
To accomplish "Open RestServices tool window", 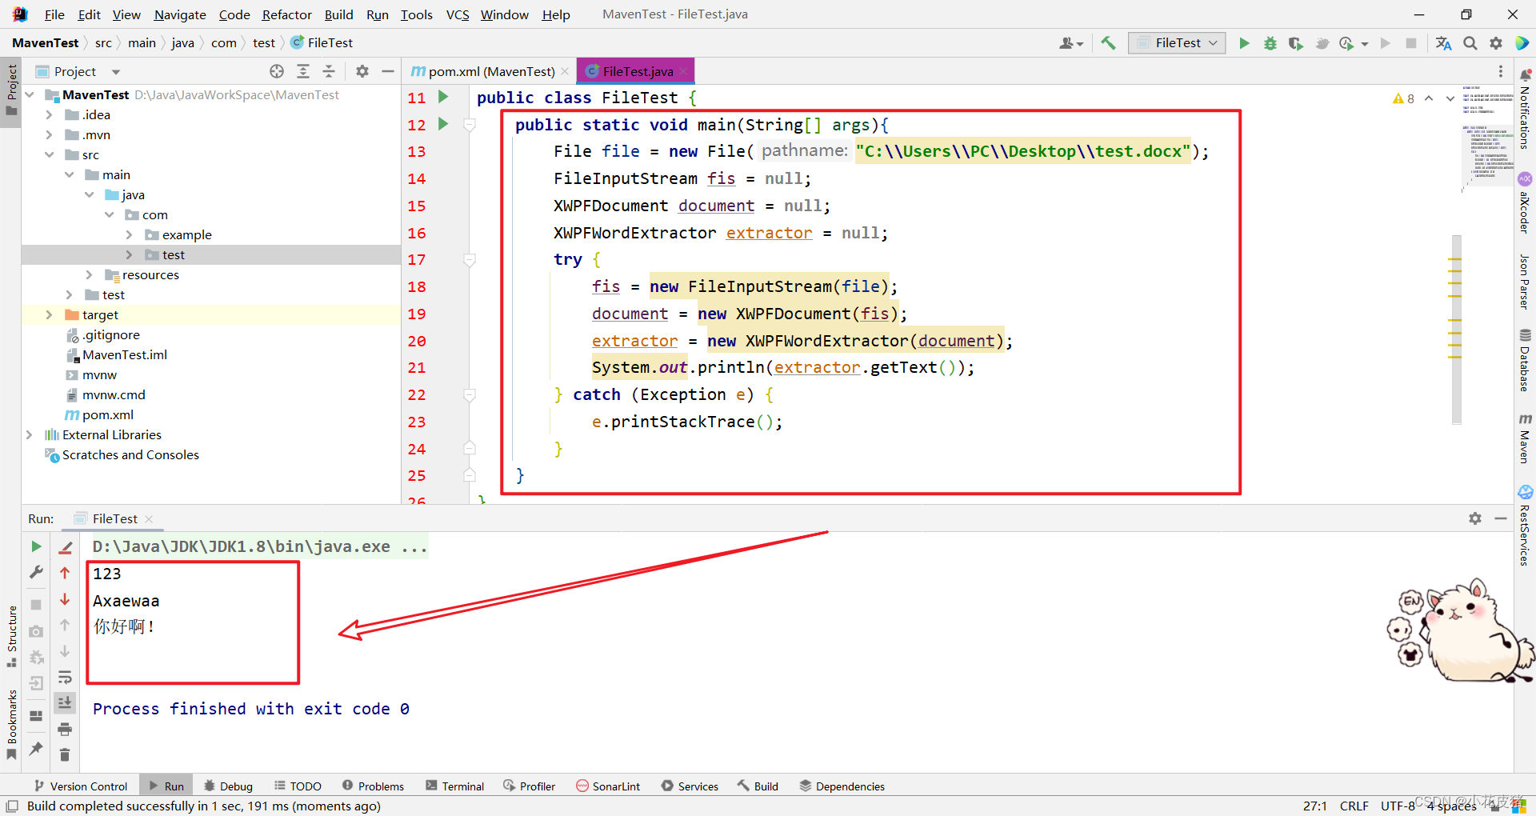I will [x=1525, y=525].
